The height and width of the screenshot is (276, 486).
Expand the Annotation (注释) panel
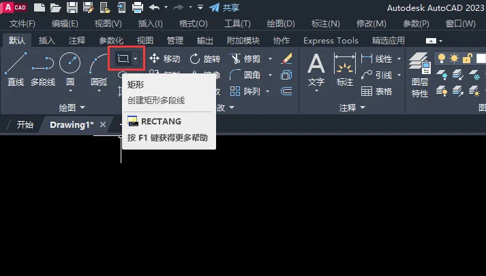(352, 107)
